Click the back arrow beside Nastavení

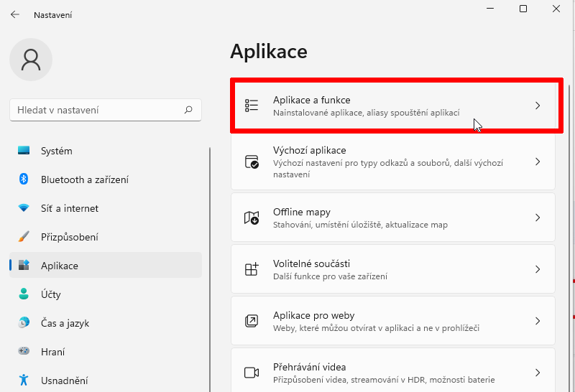(15, 14)
